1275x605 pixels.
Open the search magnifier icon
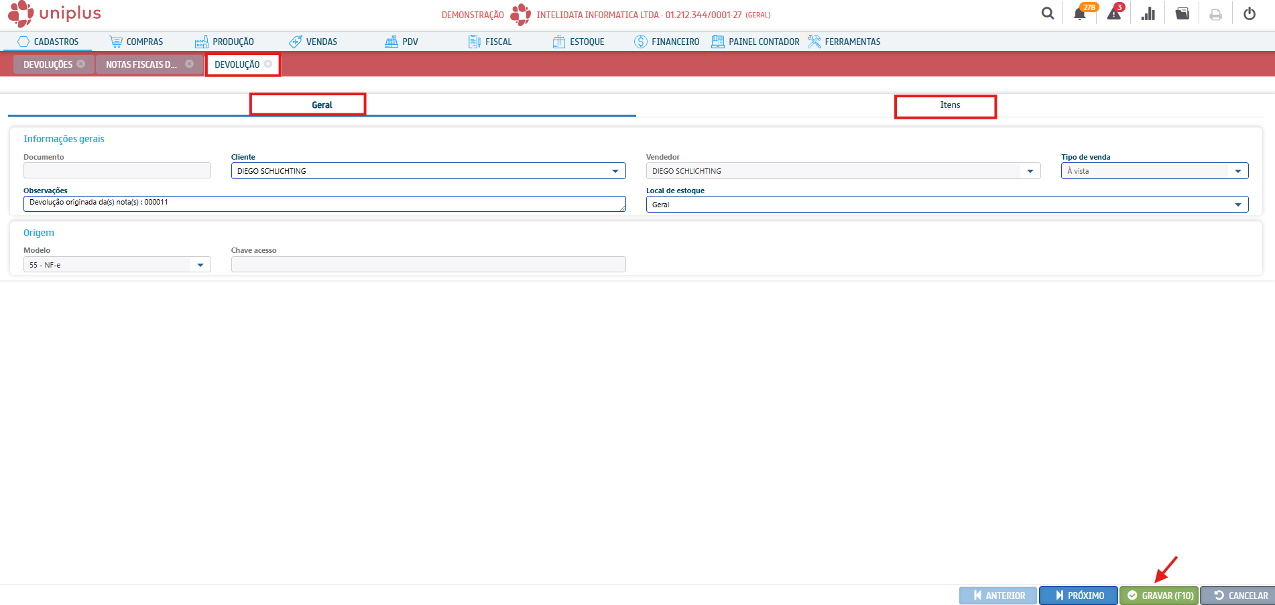click(x=1048, y=13)
